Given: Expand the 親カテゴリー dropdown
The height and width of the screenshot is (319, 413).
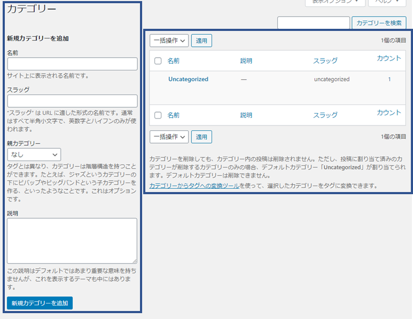Looking at the screenshot, I should coord(34,155).
